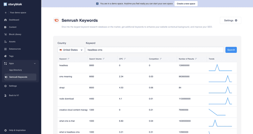Viewport: 253px width, 134px height.
Task: Click the headless keyword cell
Action: tap(64, 65)
